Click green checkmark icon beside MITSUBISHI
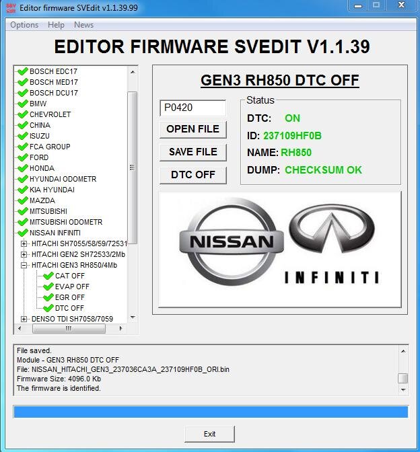This screenshot has width=420, height=452. pyautogui.click(x=22, y=211)
